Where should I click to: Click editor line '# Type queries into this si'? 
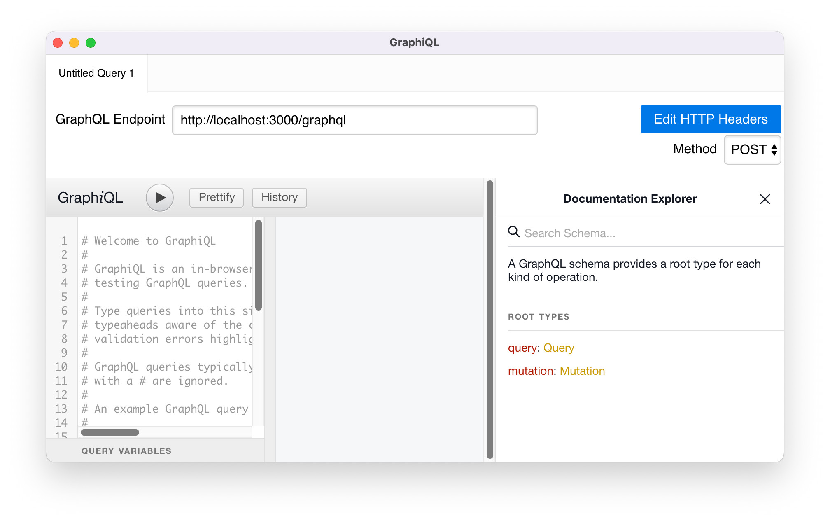pos(167,311)
